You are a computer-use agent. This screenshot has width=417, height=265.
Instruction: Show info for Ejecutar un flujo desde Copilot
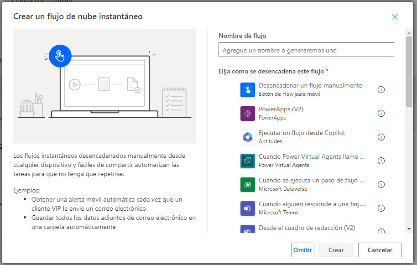[x=381, y=137]
